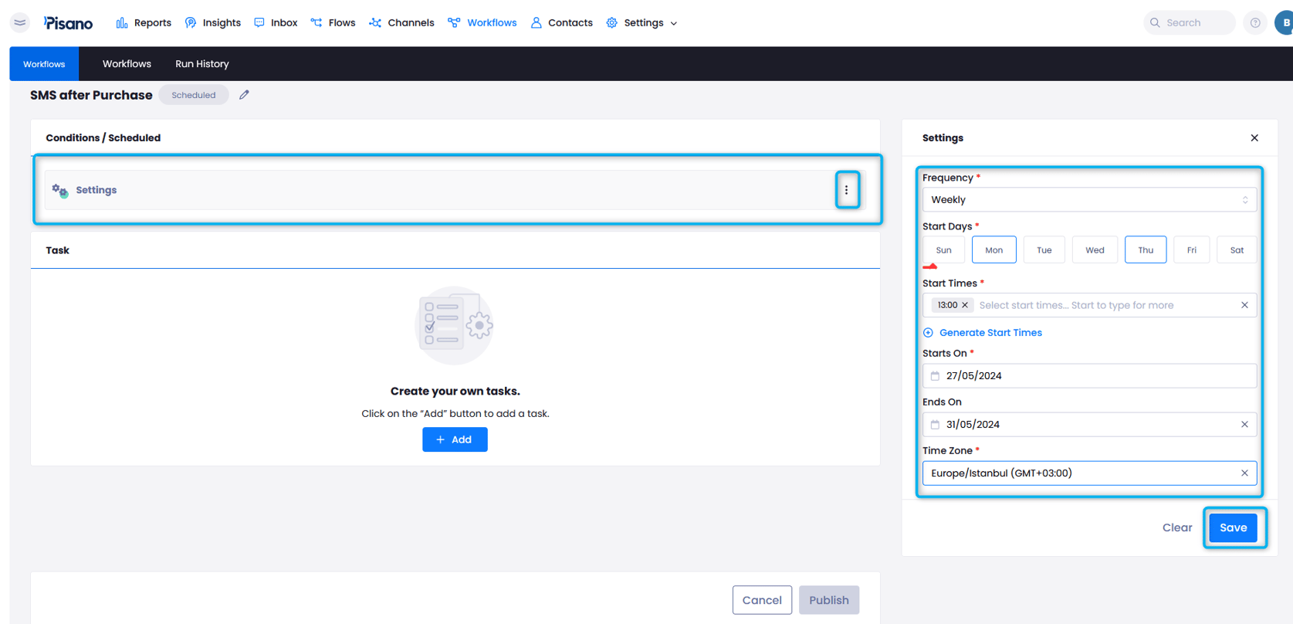Screen dimensions: 1293x624
Task: Close the Settings side panel
Action: coord(1254,138)
